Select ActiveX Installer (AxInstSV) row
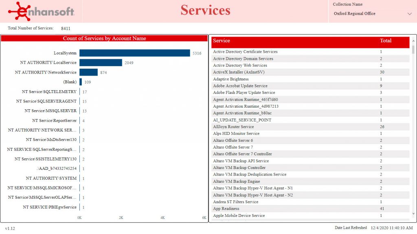This screenshot has width=417, height=234. tap(310, 72)
